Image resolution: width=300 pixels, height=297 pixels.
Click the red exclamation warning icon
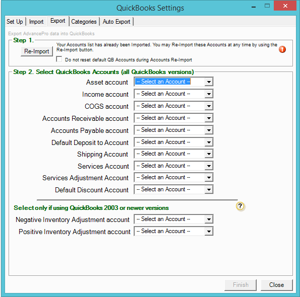[282, 49]
